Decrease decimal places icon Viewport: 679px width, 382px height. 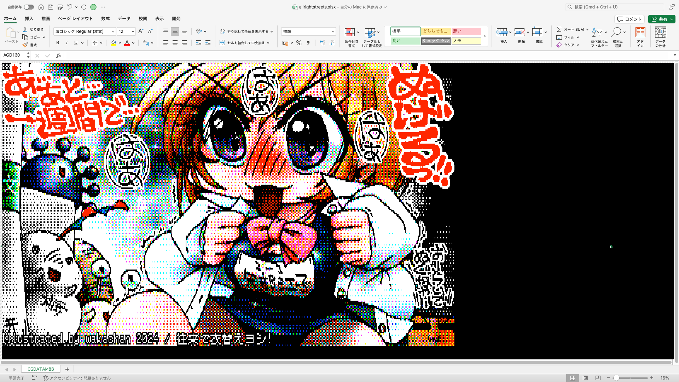click(331, 43)
